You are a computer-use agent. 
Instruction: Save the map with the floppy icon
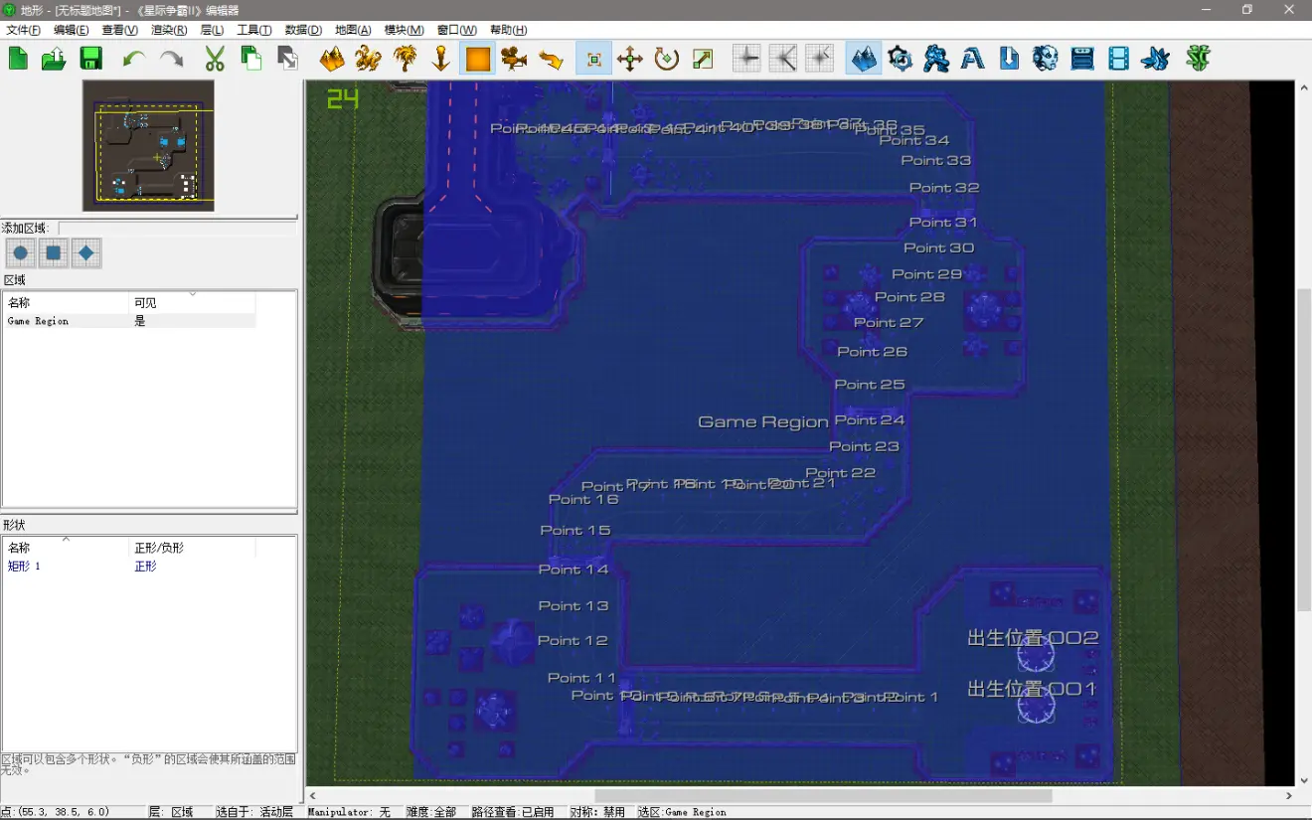[91, 59]
